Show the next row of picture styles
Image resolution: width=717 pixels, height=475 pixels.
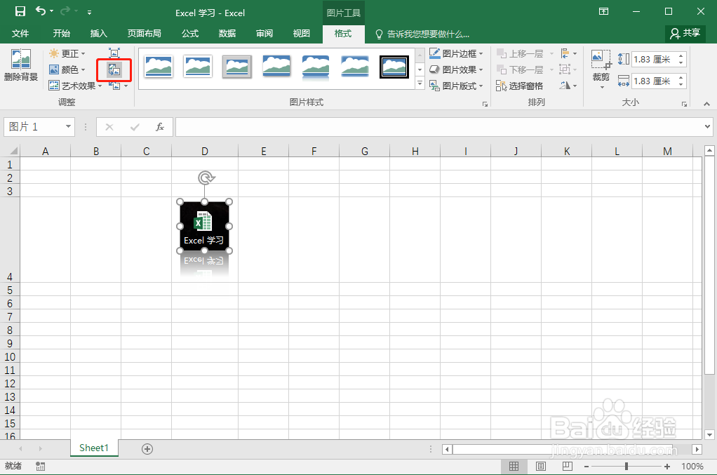coord(420,69)
